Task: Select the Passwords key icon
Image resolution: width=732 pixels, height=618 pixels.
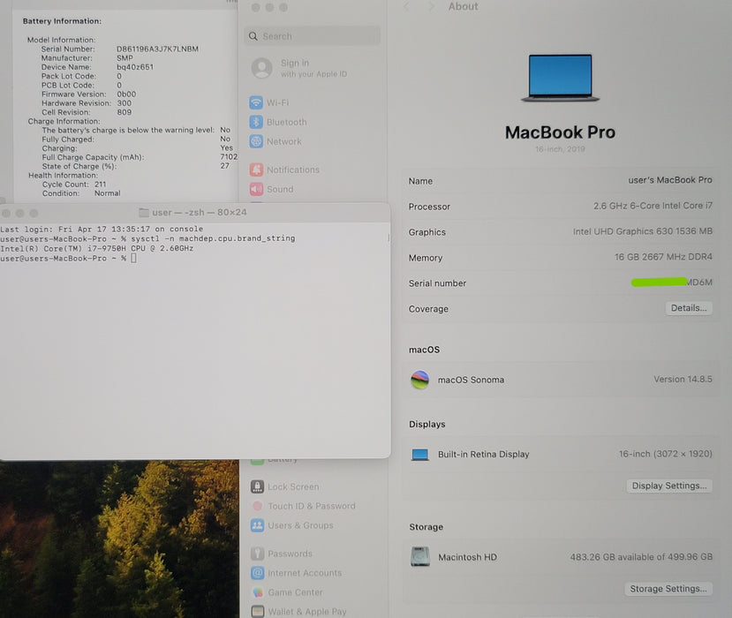Action: point(257,554)
